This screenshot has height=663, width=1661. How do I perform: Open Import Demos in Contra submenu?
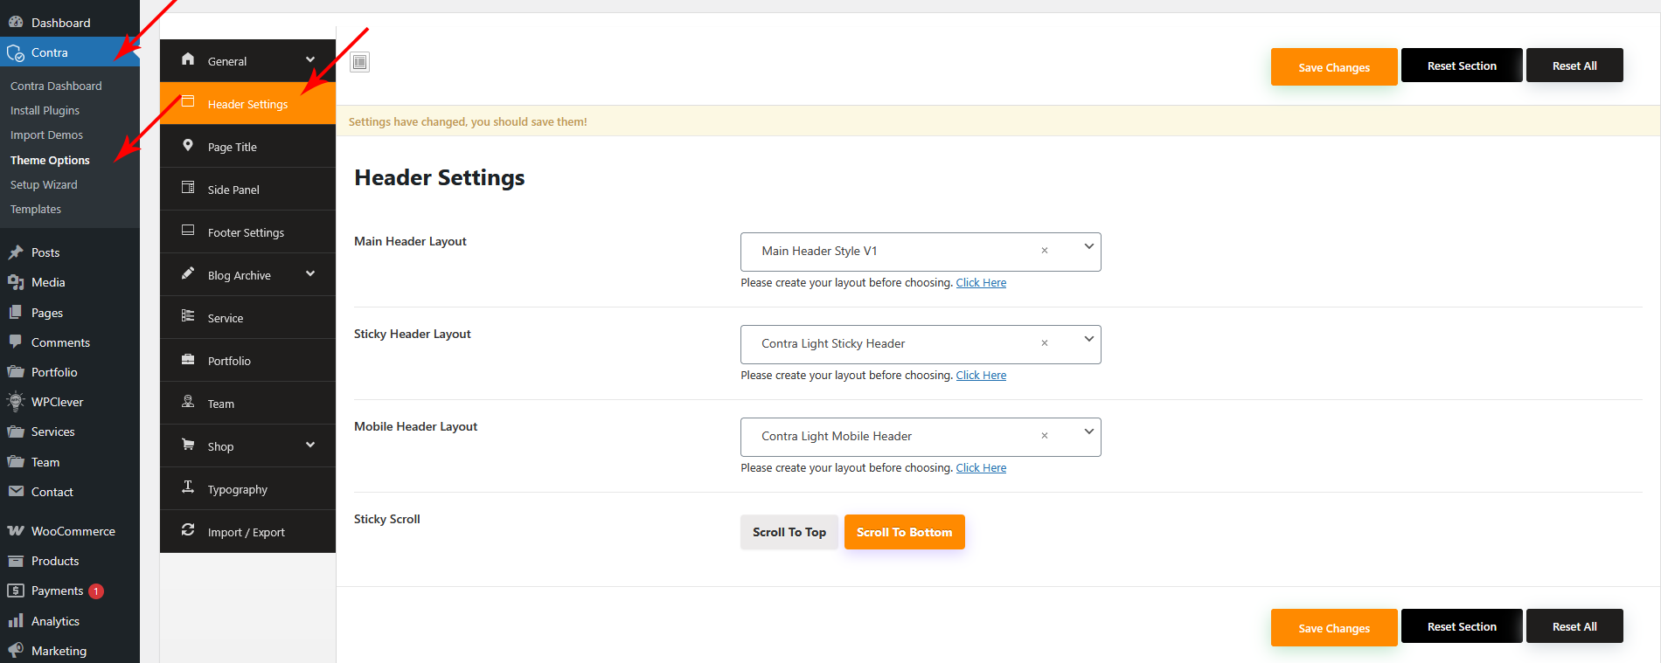click(46, 135)
